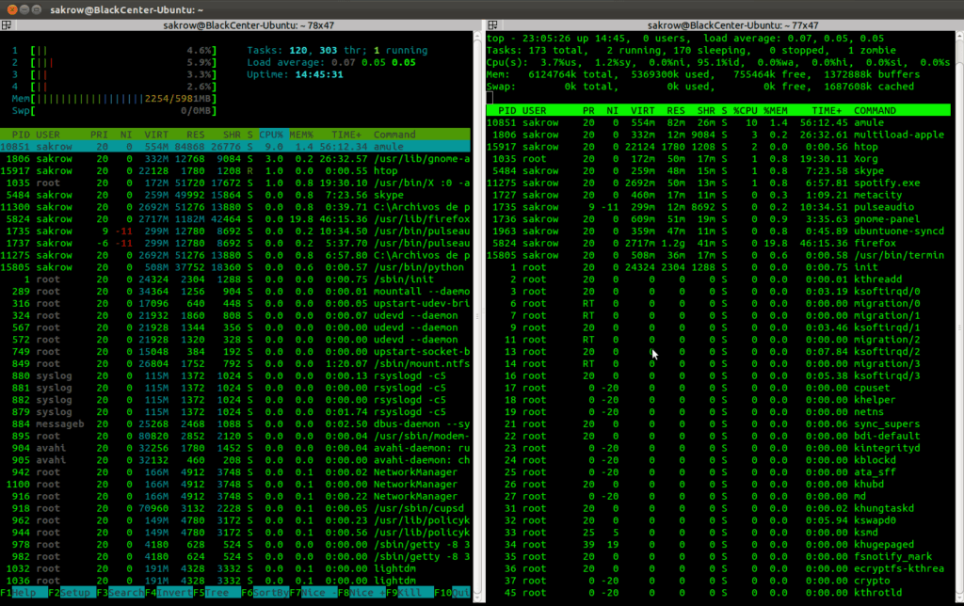Viewport: 964px width, 606px height.
Task: Click Xorg process row in top pane
Action: pyautogui.click(x=718, y=159)
